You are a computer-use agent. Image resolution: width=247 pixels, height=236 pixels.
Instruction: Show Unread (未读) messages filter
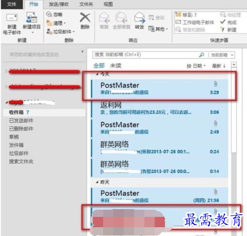tap(116, 66)
